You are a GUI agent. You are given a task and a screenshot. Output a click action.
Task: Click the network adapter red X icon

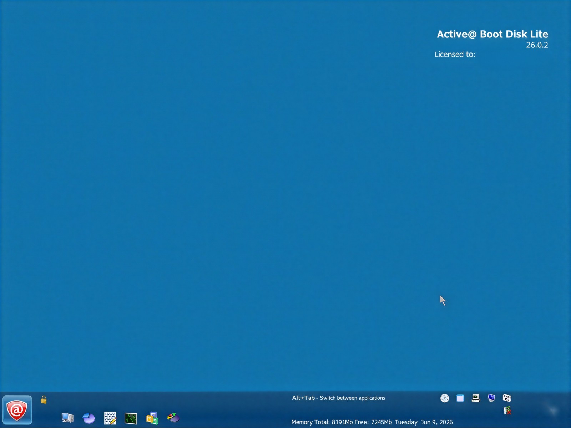(x=507, y=411)
